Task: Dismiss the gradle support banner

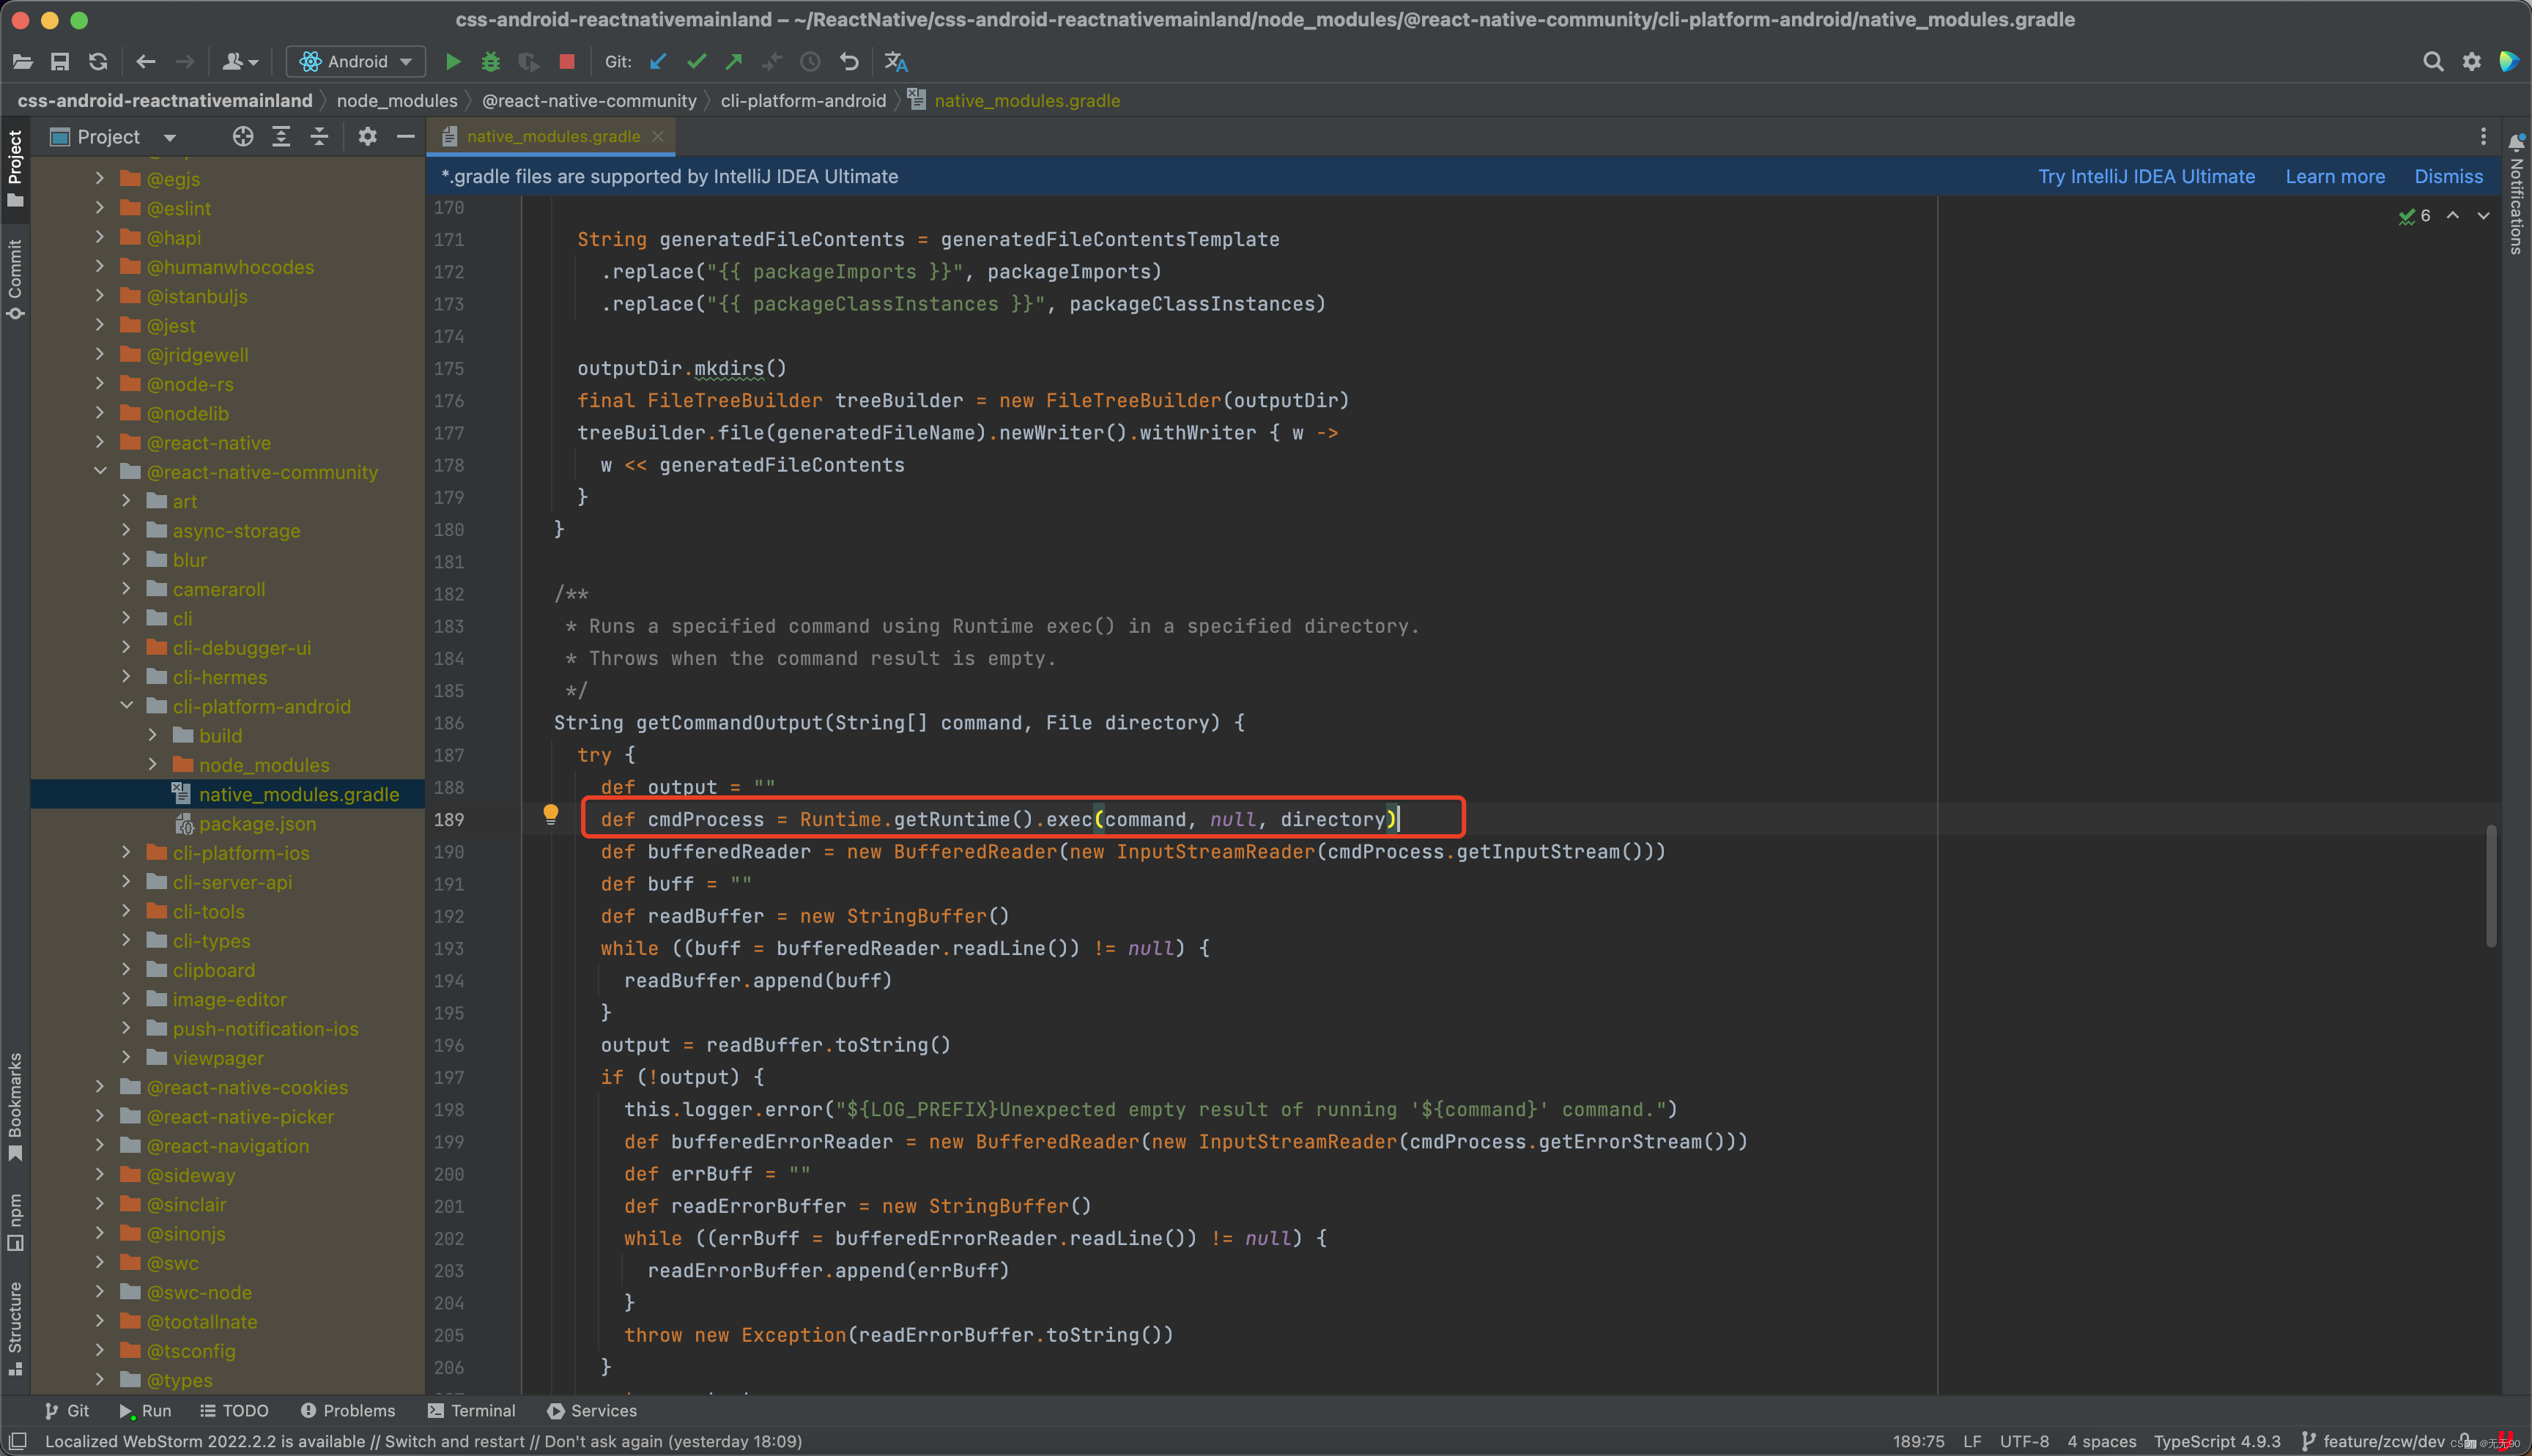Action: click(x=2448, y=177)
